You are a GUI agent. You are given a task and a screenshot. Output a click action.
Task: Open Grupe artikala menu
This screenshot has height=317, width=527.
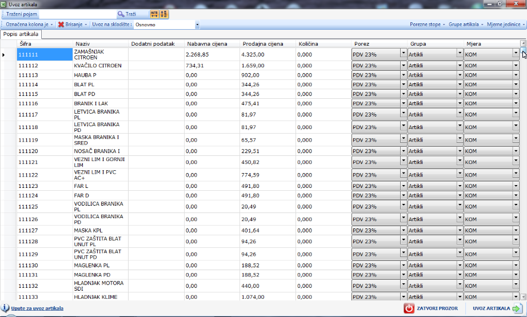pyautogui.click(x=466, y=25)
